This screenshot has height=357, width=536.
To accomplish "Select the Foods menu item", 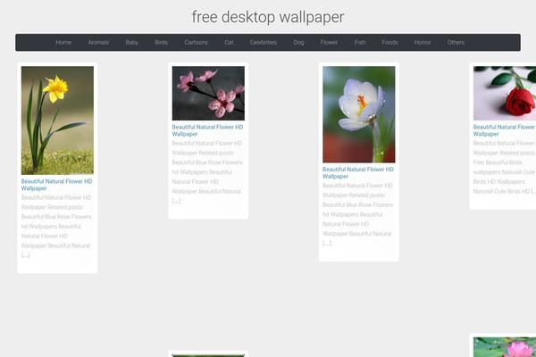I will (389, 42).
